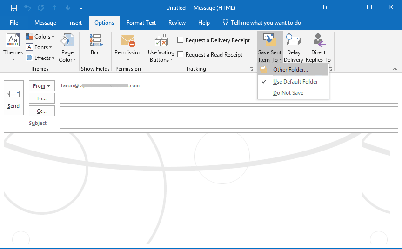Click the Undo arrow in quick access toolbar
The image size is (402, 249).
coord(27,8)
